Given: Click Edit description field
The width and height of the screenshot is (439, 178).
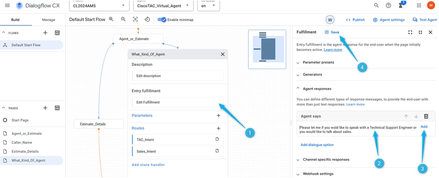Looking at the screenshot, I should 178,76.
